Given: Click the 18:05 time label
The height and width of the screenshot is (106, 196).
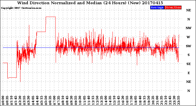Looking at the screenshot, I should click(136, 100).
